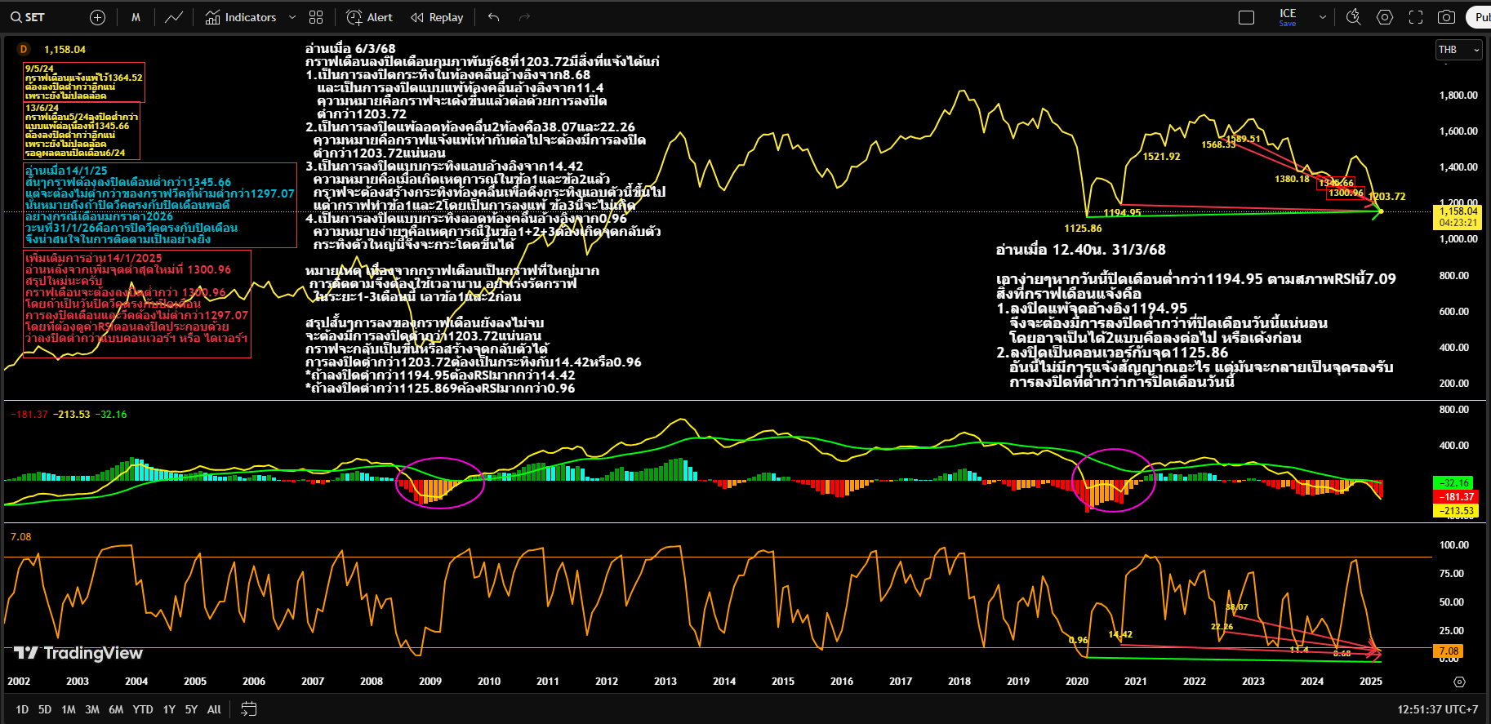This screenshot has width=1491, height=724.
Task: Click the 2025 label on time axis
Action: pos(1371,682)
